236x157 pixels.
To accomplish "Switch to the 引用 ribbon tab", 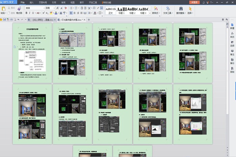I will click(x=54, y=2).
